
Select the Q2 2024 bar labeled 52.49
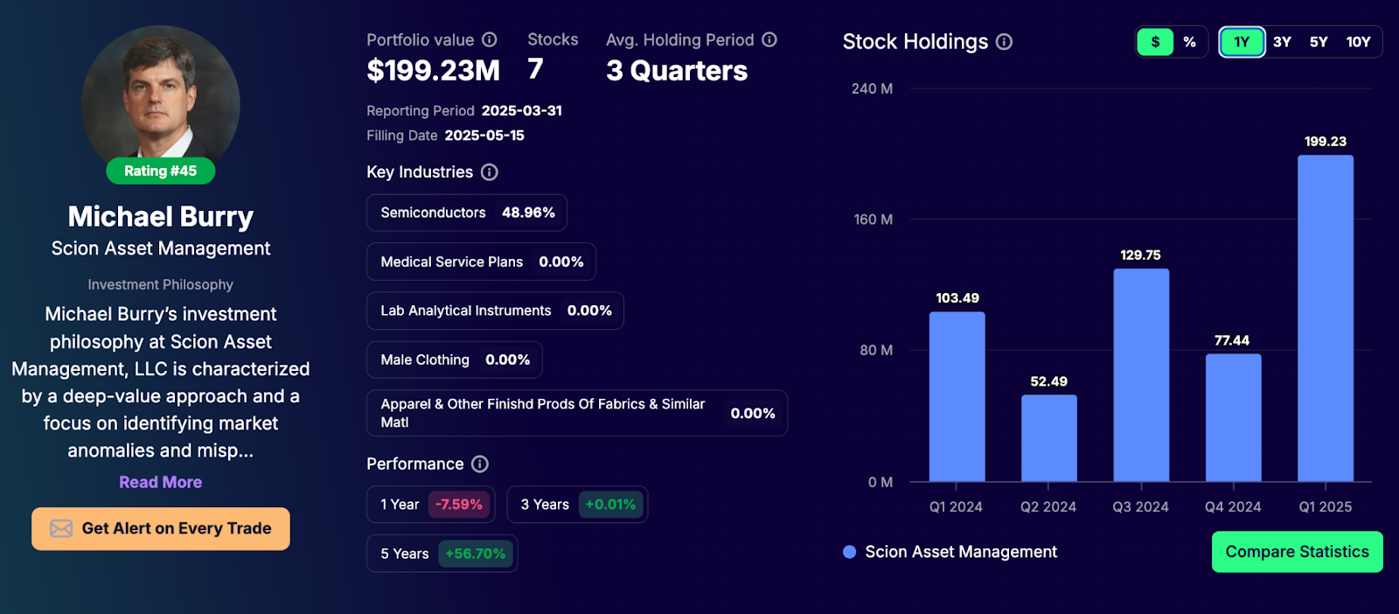pos(1049,438)
